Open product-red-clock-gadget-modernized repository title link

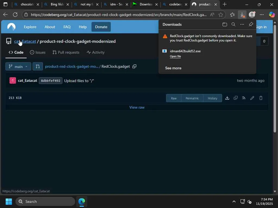(78, 41)
